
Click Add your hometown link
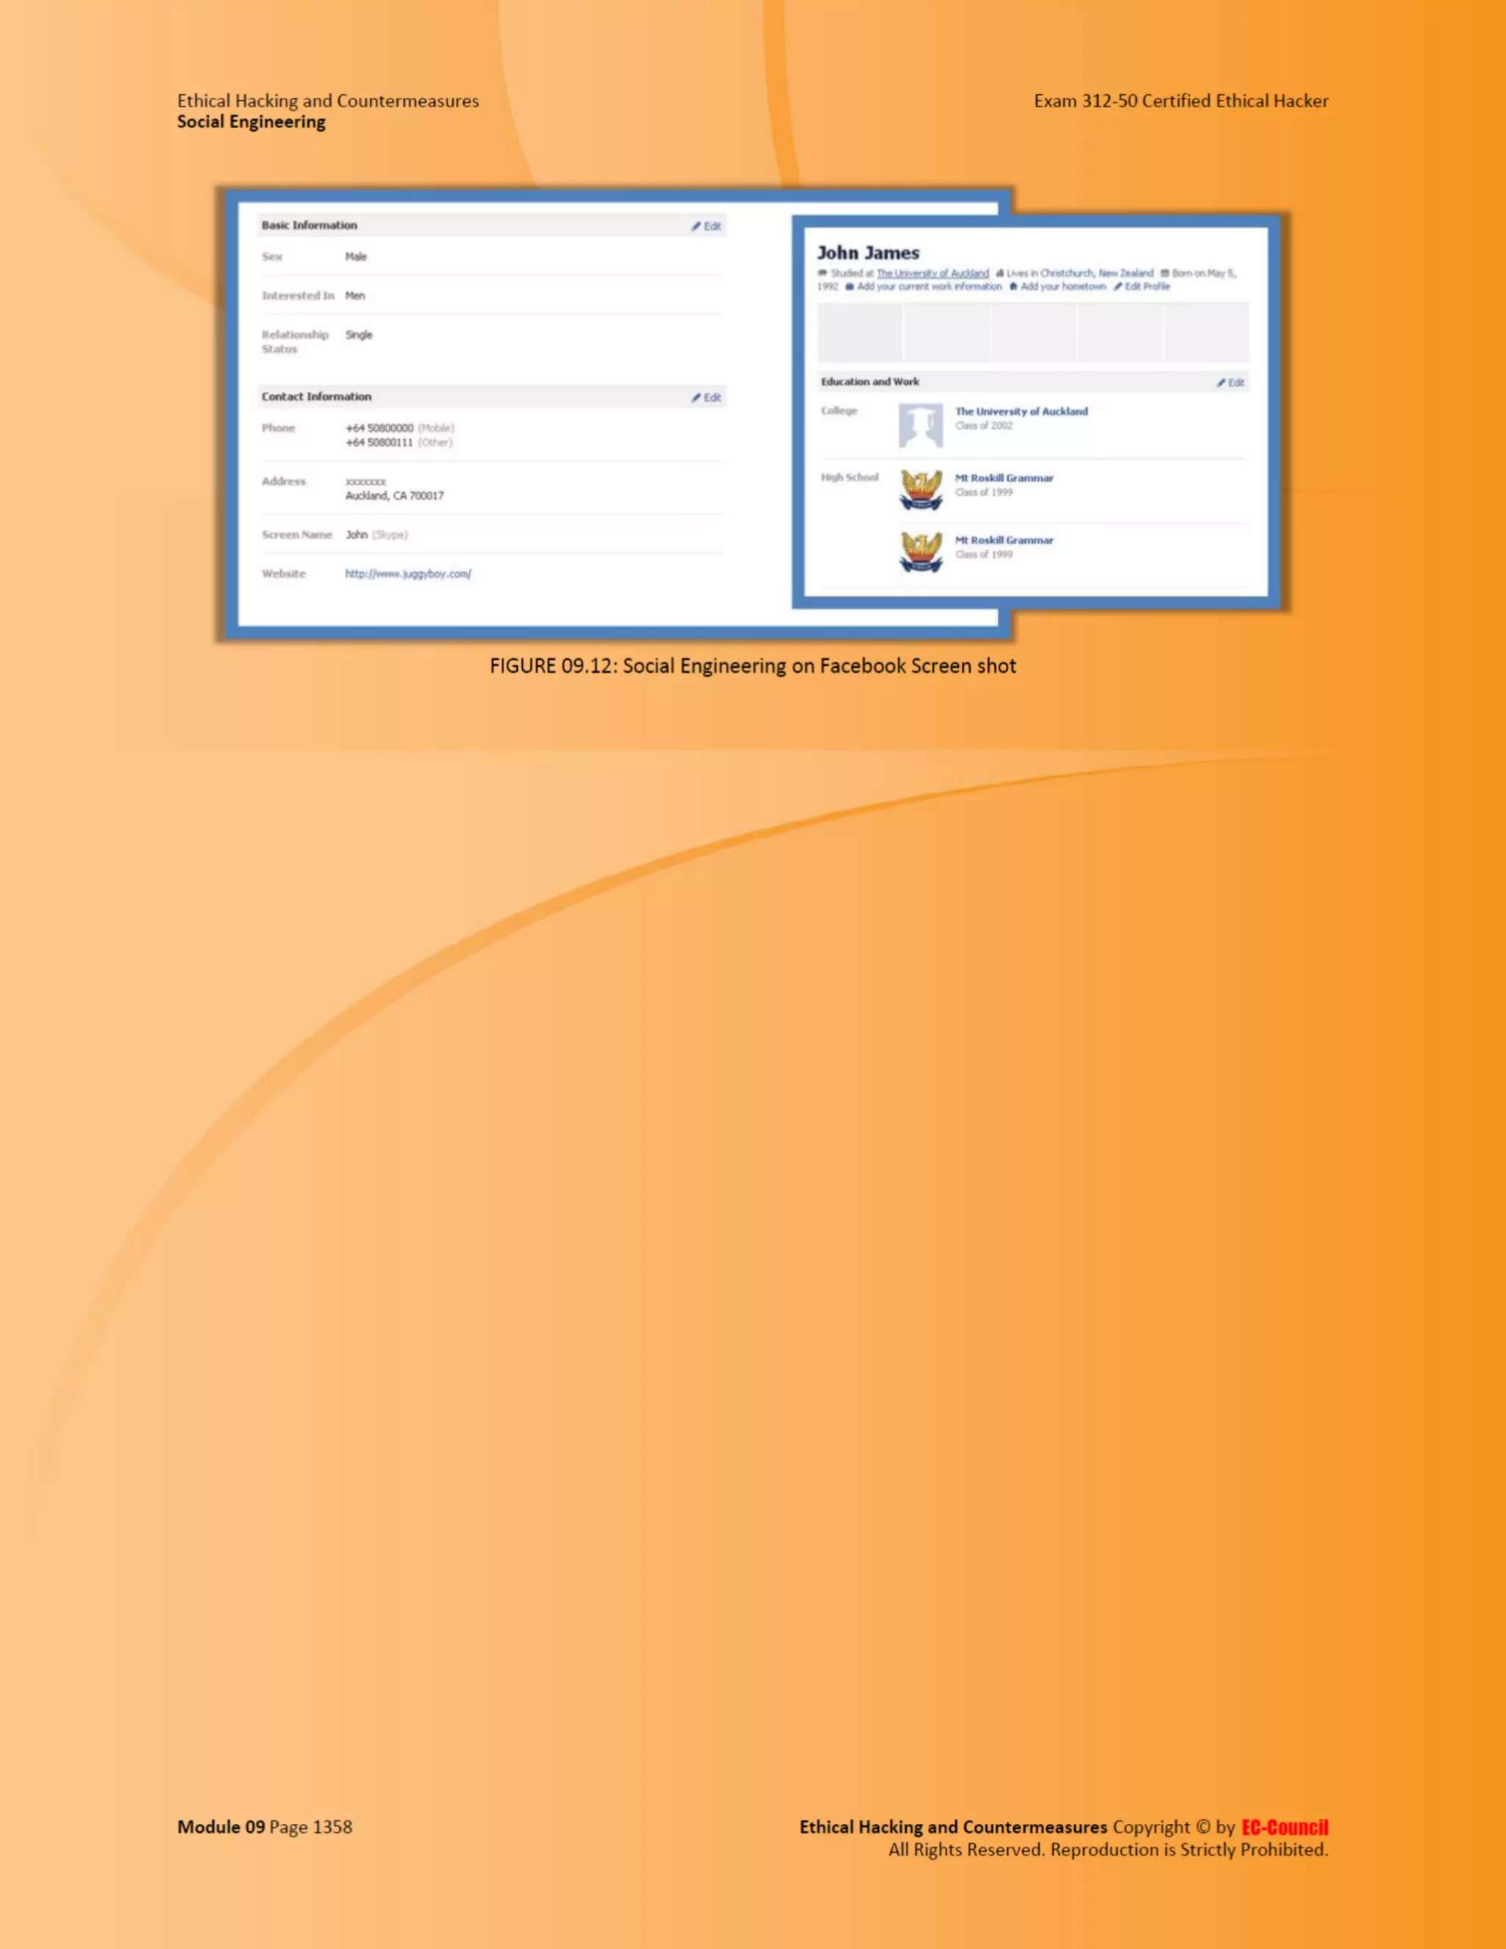[x=1063, y=286]
